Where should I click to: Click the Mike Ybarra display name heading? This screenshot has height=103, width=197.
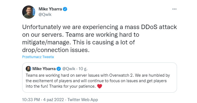coord(50,9)
